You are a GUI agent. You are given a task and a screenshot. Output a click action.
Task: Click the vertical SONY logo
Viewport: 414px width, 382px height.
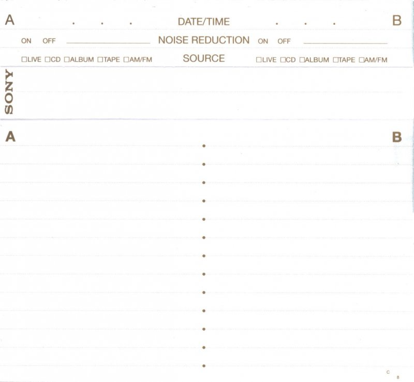click(9, 92)
